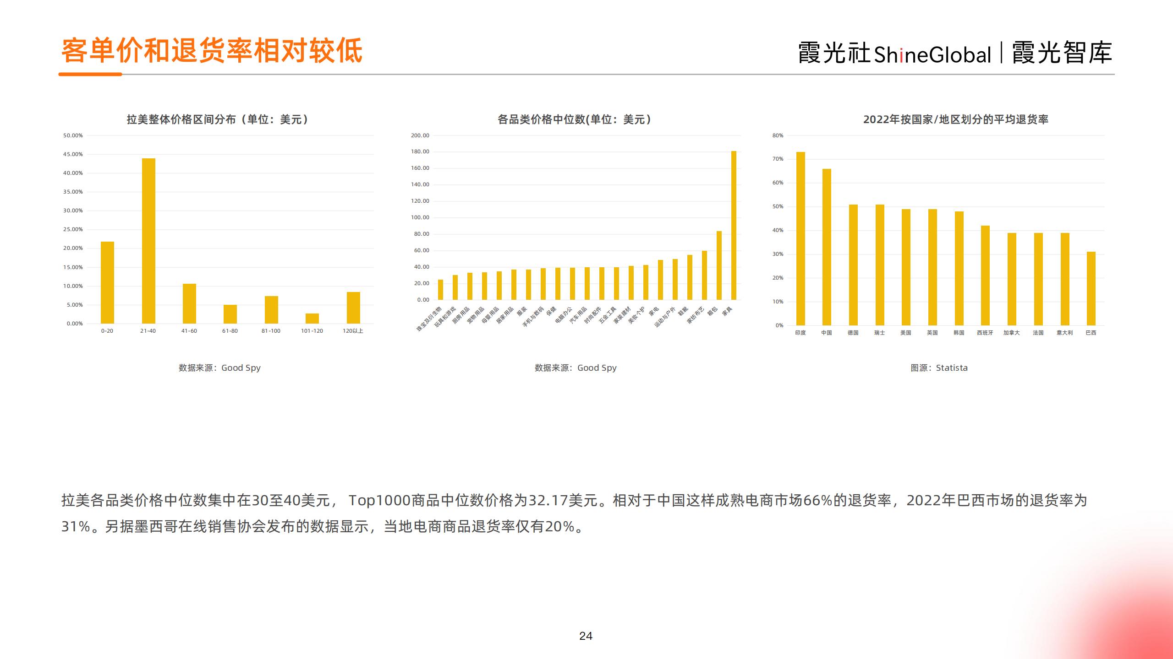Click the 美国 country label
The height and width of the screenshot is (659, 1173).
pyautogui.click(x=906, y=333)
